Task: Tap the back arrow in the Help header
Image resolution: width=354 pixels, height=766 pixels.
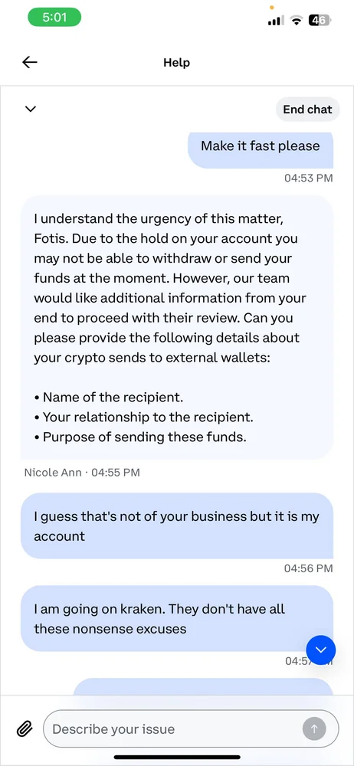Action: click(30, 62)
